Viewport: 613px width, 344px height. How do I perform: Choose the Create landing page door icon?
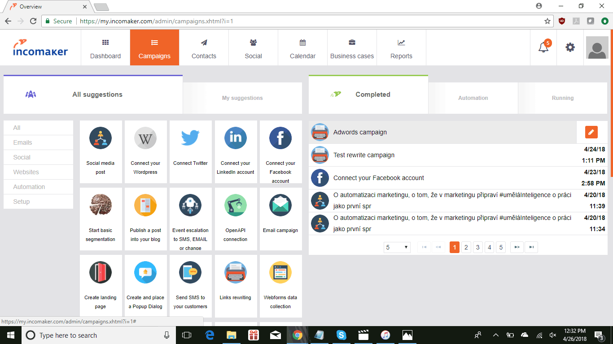[101, 272]
